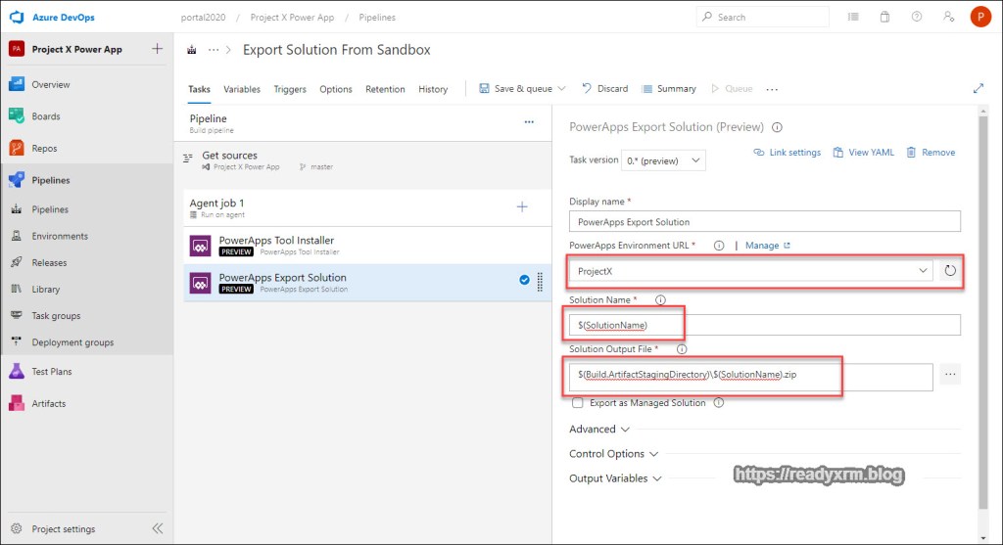The image size is (1003, 545).
Task: Open the help question mark icon in header
Action: pyautogui.click(x=916, y=18)
